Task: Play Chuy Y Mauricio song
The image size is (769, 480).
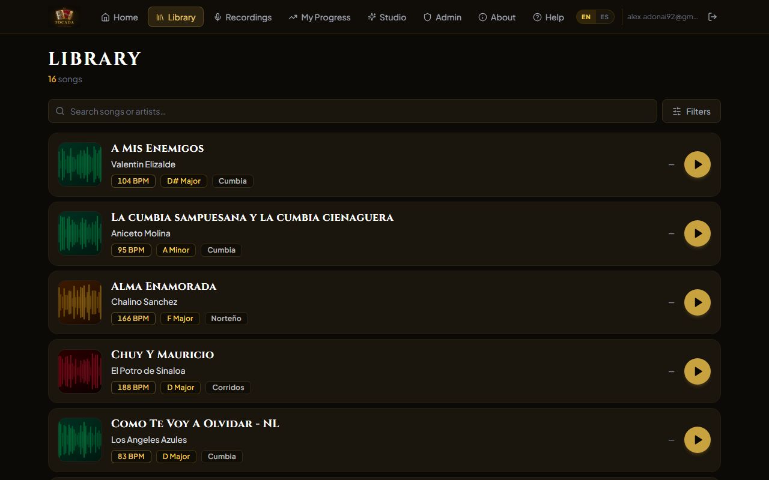Action: (698, 371)
